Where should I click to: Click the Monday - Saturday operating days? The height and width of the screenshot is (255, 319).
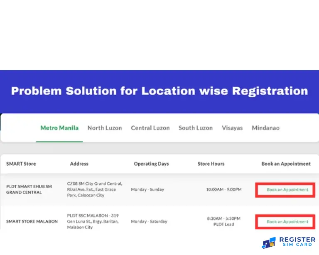149,221
